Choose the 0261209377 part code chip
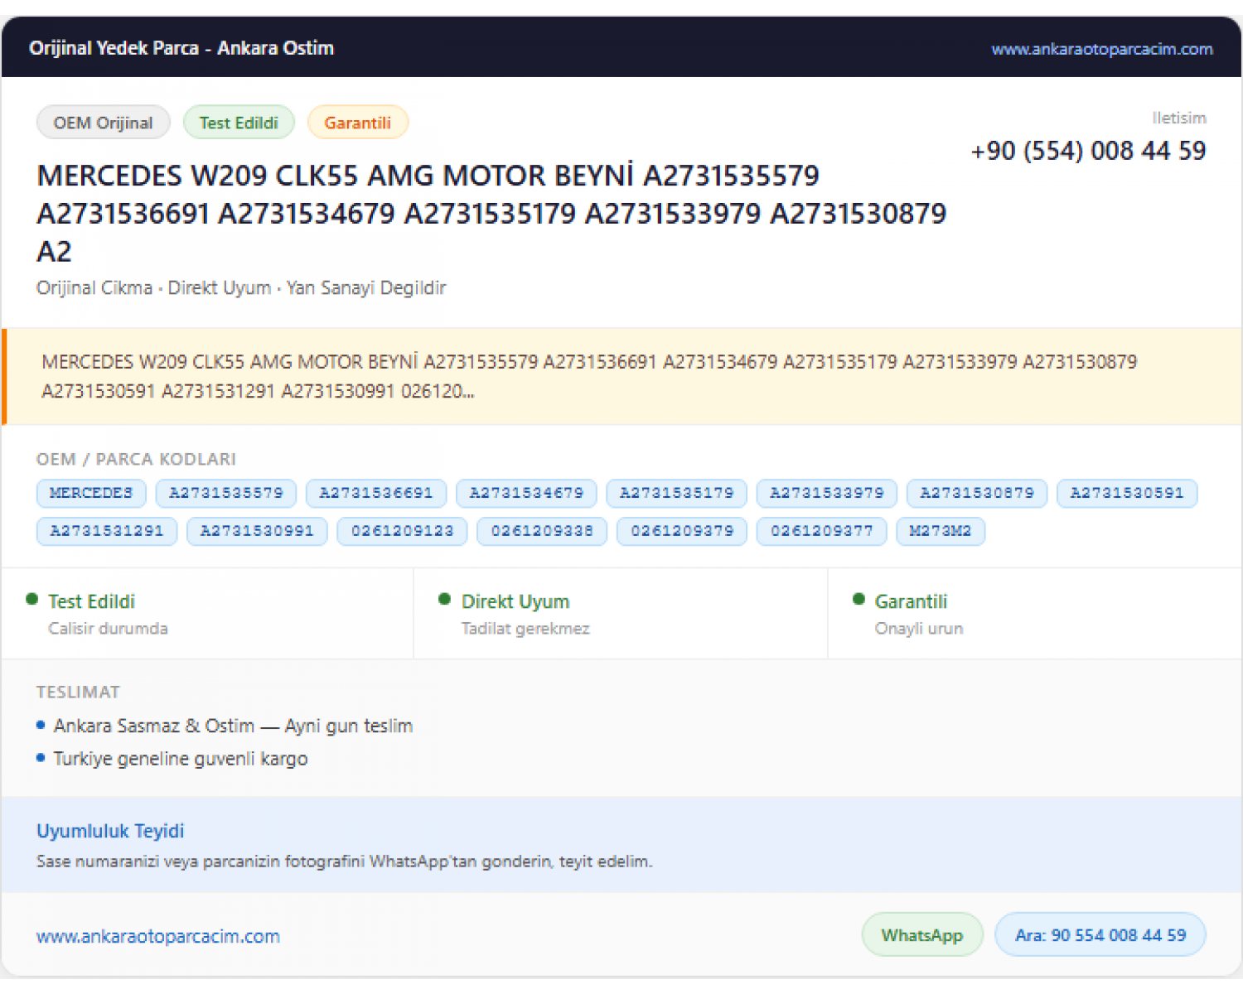Viewport: 1243px width, 994px height. pyautogui.click(x=821, y=531)
